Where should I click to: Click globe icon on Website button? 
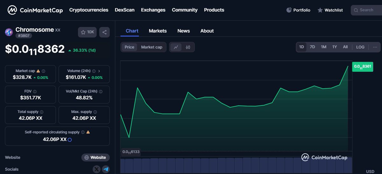tap(87, 157)
